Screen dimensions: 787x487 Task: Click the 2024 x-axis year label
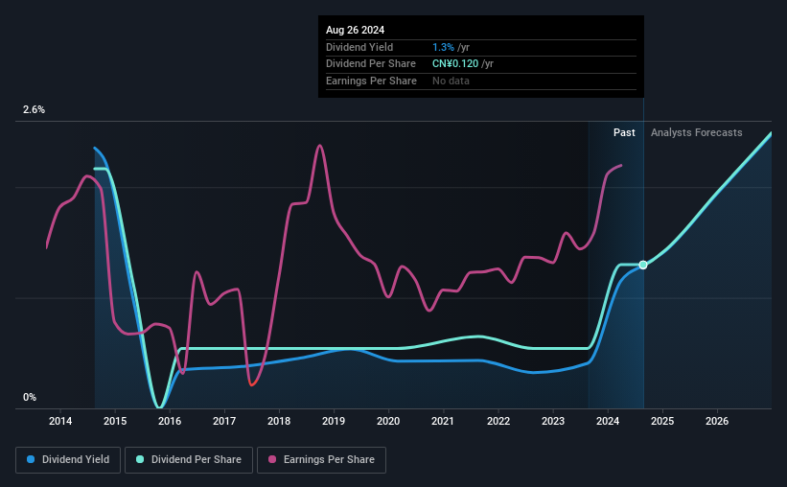click(607, 421)
